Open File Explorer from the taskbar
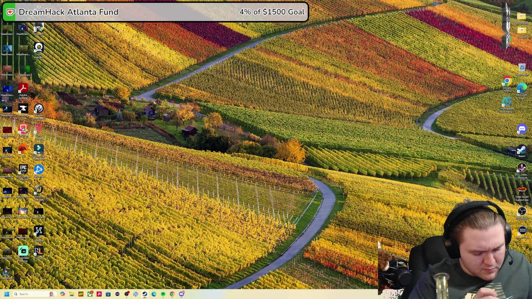532x299 pixels. pyautogui.click(x=71, y=294)
